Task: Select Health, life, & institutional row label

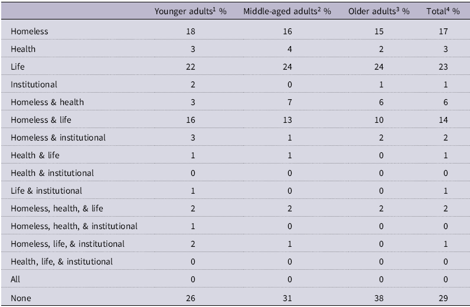Action: pyautogui.click(x=62, y=261)
